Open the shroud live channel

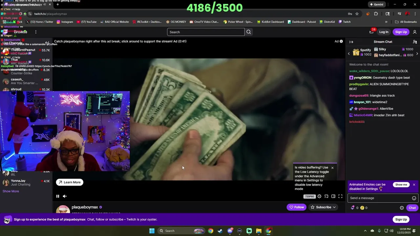pos(26,89)
